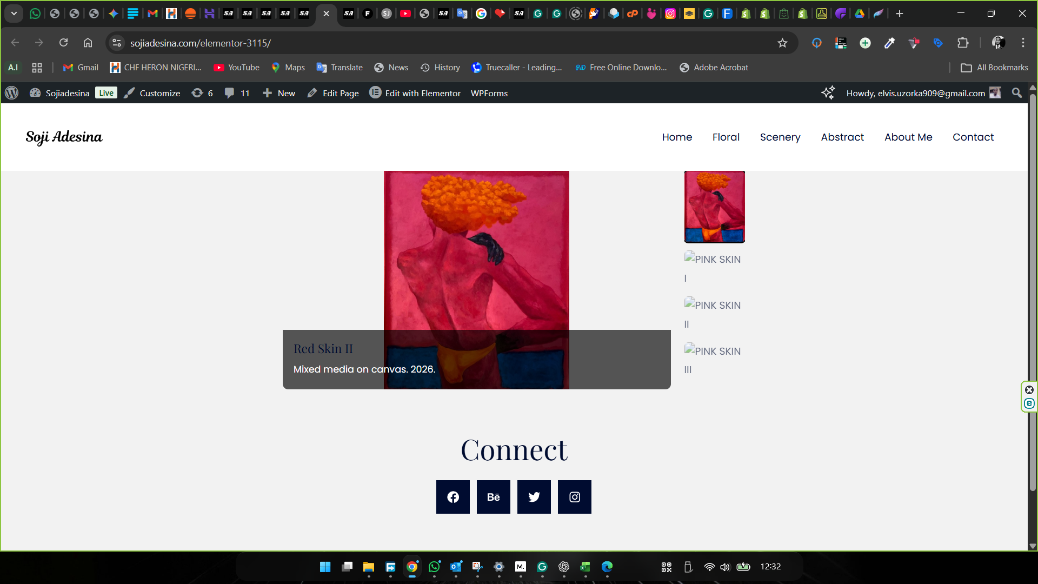
Task: Open the Behance social icon
Action: tap(493, 497)
